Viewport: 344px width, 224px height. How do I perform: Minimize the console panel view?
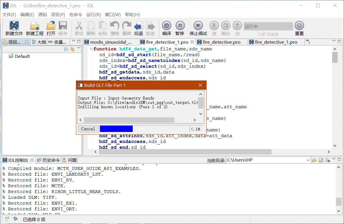click(334, 159)
